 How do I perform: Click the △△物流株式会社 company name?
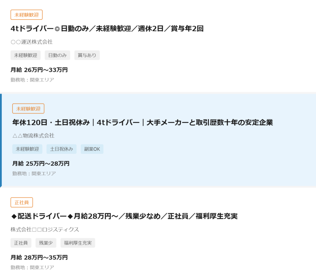pyautogui.click(x=33, y=136)
